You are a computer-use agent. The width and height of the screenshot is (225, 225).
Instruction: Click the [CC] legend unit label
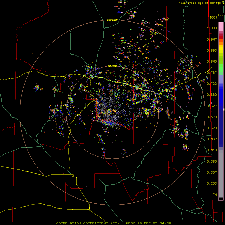(213, 17)
